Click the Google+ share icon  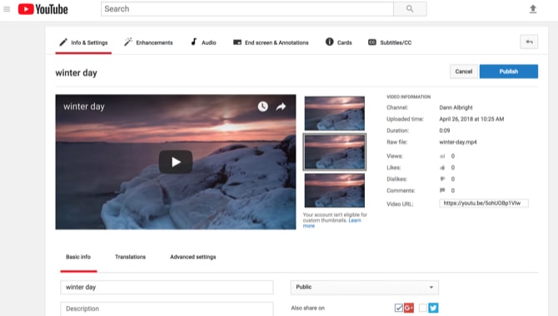(409, 308)
